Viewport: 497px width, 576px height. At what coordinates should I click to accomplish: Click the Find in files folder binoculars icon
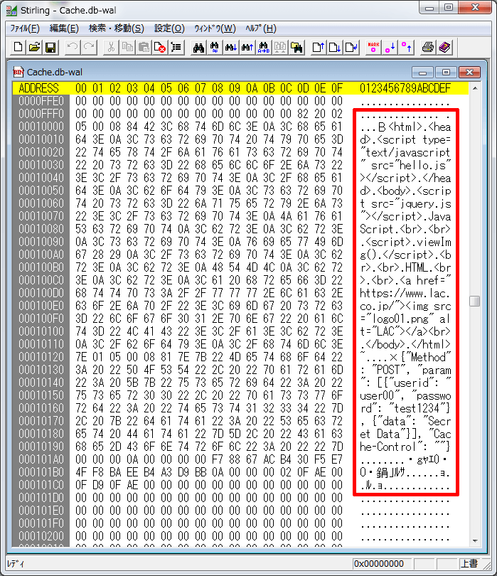tap(296, 48)
